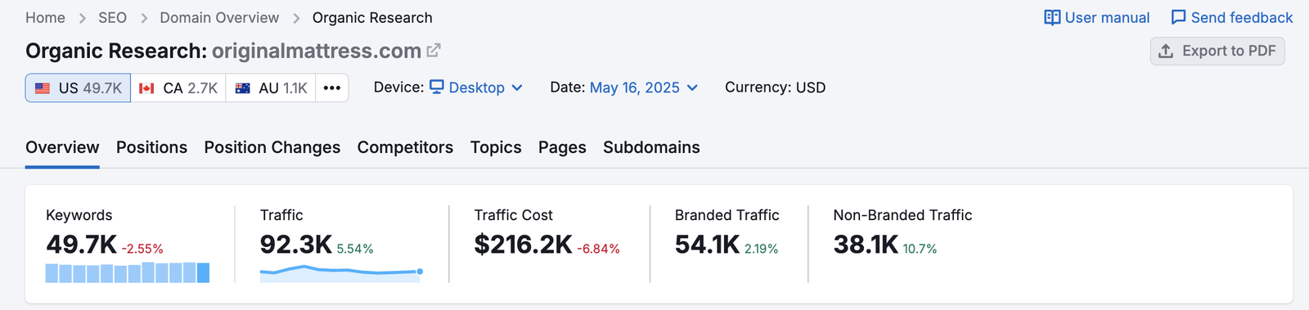This screenshot has height=310, width=1309.
Task: Switch to the Position Changes tab
Action: tap(272, 147)
